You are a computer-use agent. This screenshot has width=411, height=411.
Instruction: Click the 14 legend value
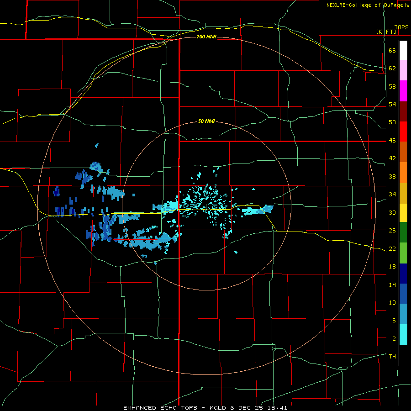[392, 285]
